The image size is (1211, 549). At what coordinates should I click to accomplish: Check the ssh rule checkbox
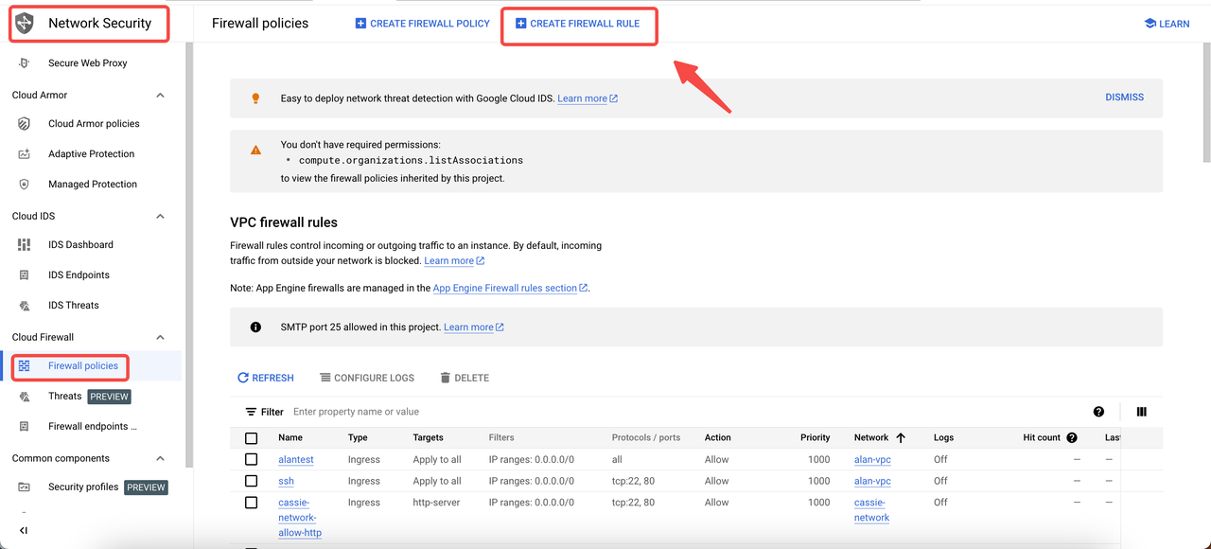[251, 481]
